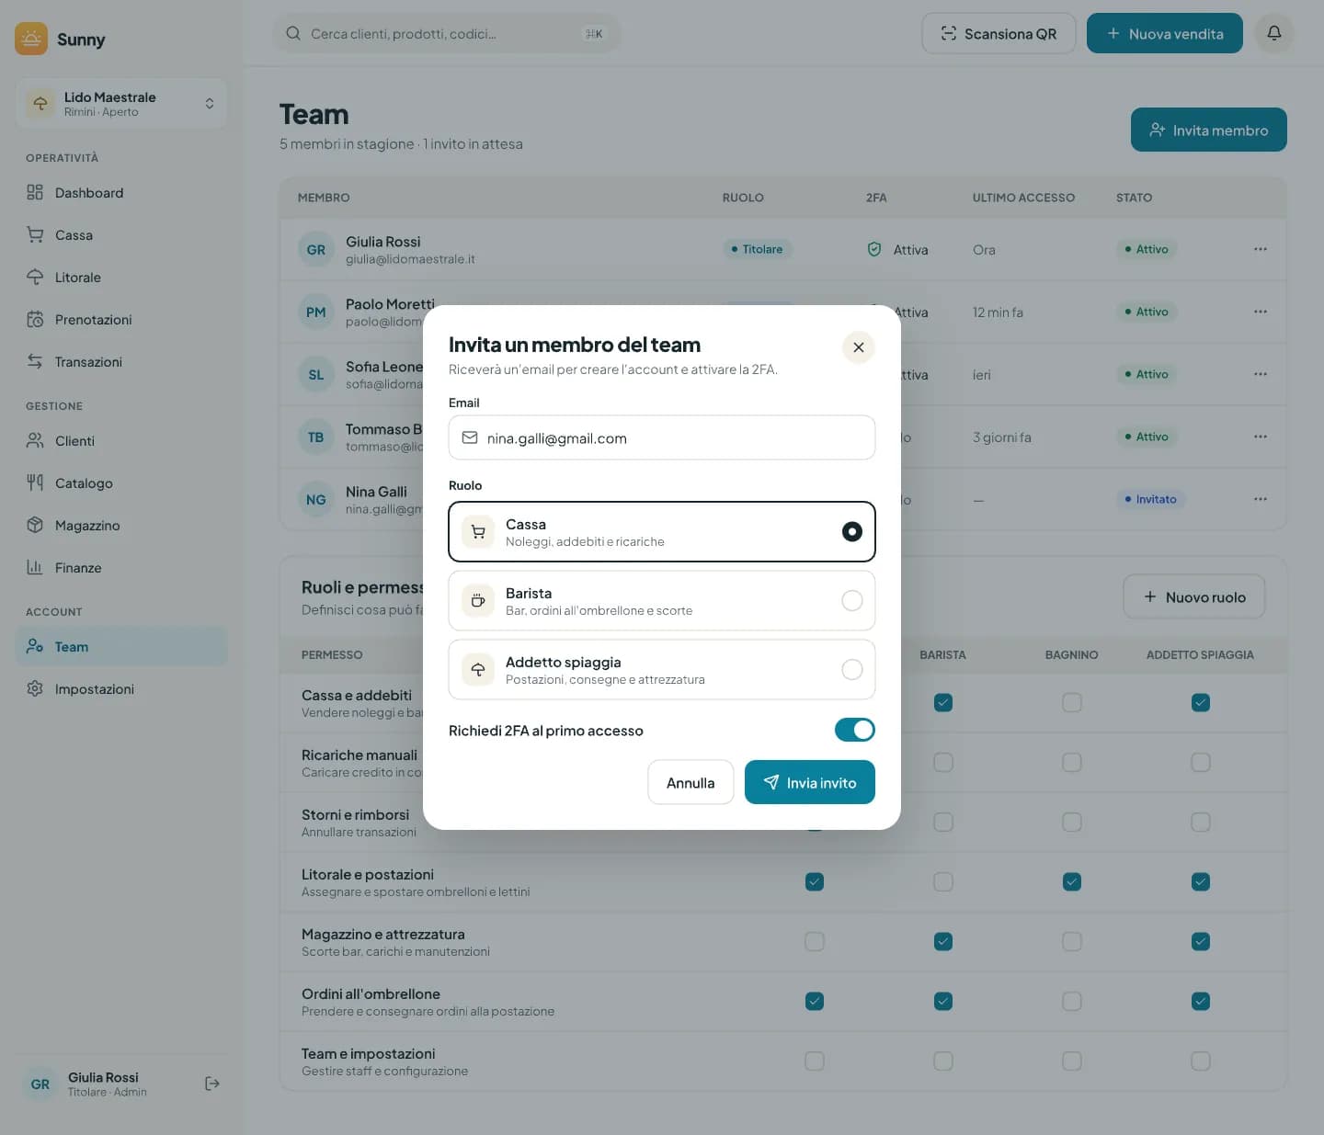Open Clienti in the sidebar

point(121,440)
